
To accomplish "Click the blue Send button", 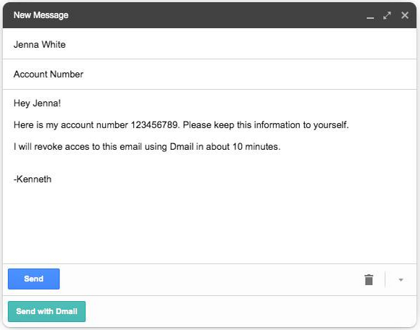I will (34, 279).
